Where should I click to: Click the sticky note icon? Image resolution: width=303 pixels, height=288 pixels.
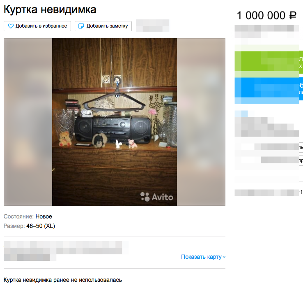coord(81,26)
